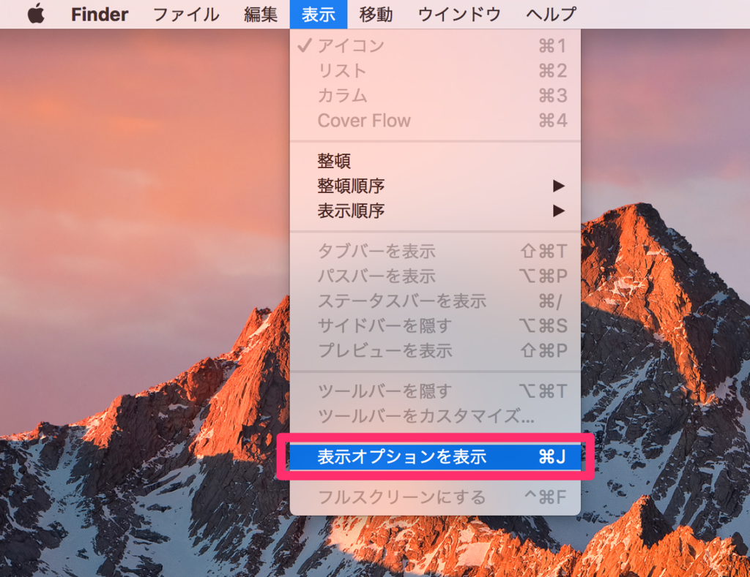Expand the 整頓順序 submenu
750x577 pixels.
[x=435, y=186]
